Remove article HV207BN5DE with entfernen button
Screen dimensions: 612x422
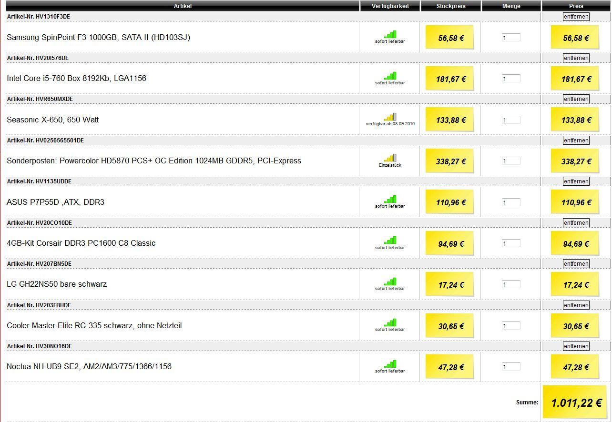[x=576, y=263]
